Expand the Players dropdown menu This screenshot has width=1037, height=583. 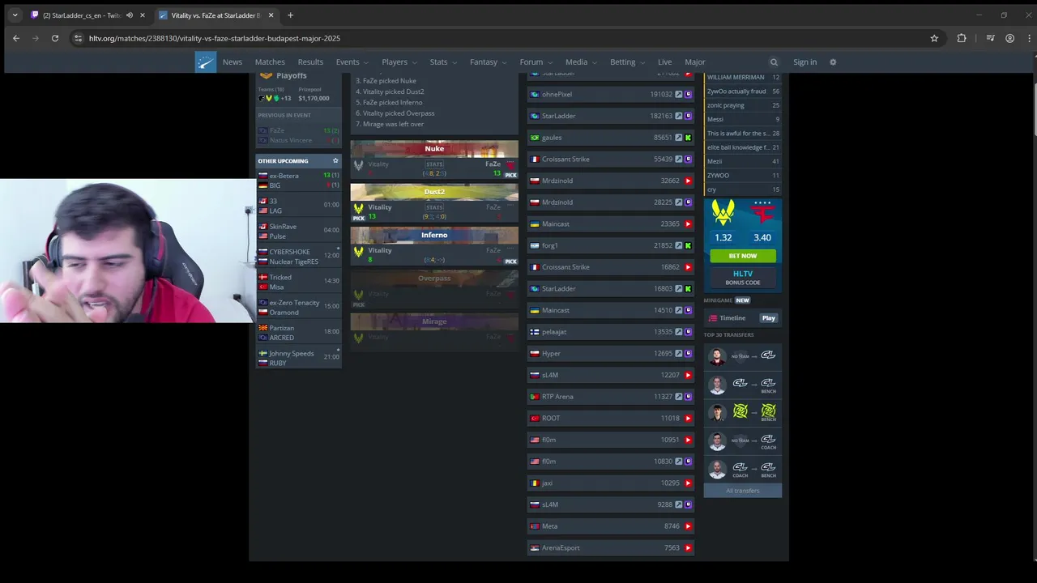point(399,62)
